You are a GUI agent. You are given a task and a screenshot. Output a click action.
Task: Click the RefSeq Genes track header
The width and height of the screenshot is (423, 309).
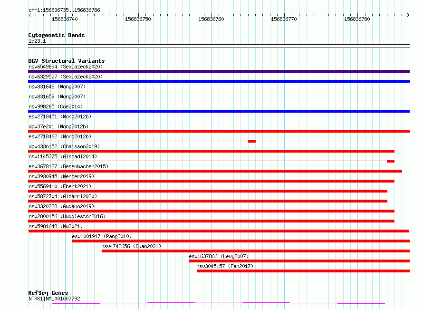click(48, 293)
